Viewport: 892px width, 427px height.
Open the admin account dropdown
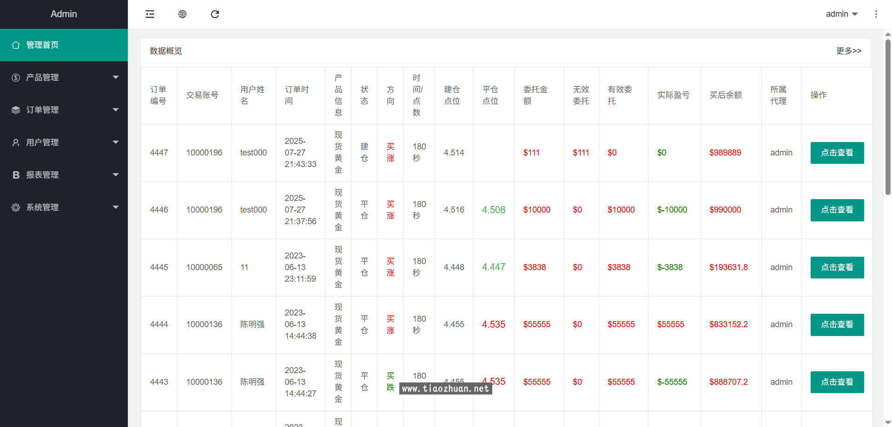tap(842, 14)
